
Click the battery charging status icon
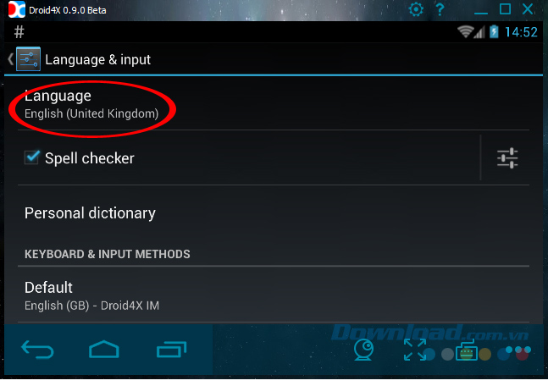pyautogui.click(x=494, y=32)
